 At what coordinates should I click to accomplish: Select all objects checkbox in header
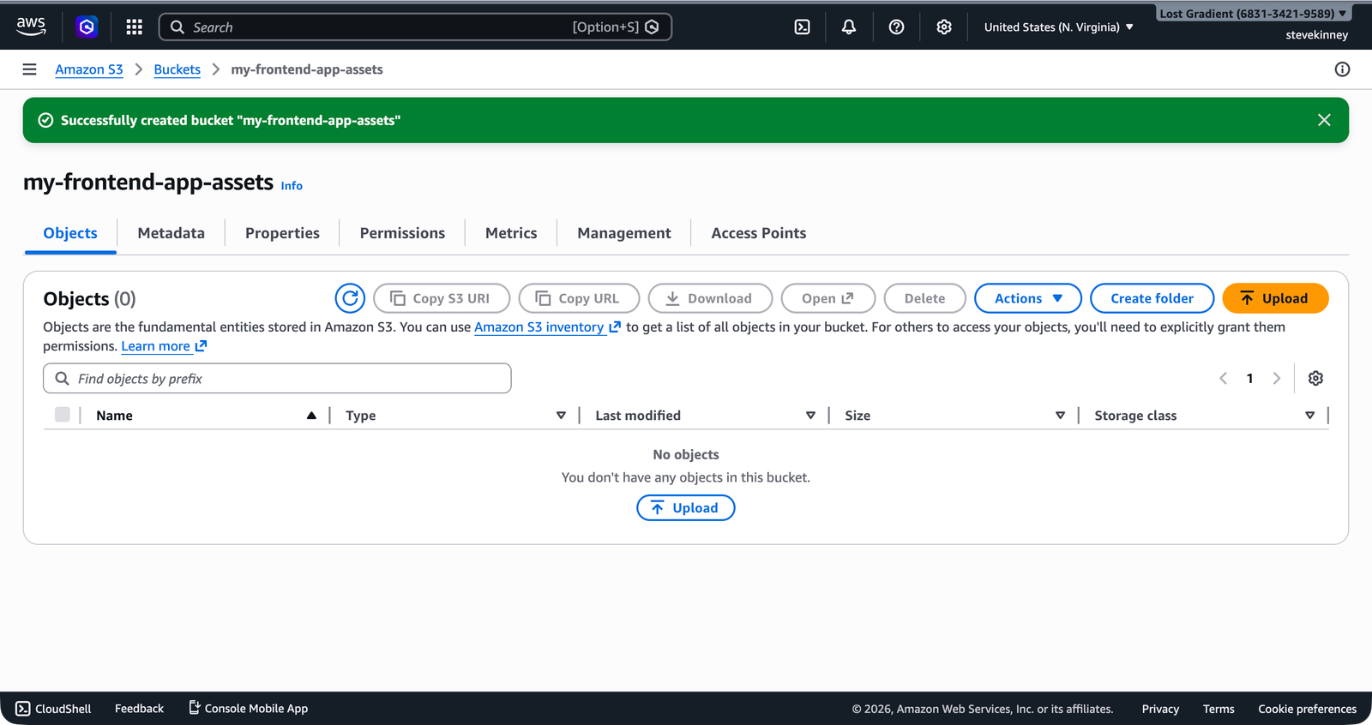pyautogui.click(x=62, y=415)
